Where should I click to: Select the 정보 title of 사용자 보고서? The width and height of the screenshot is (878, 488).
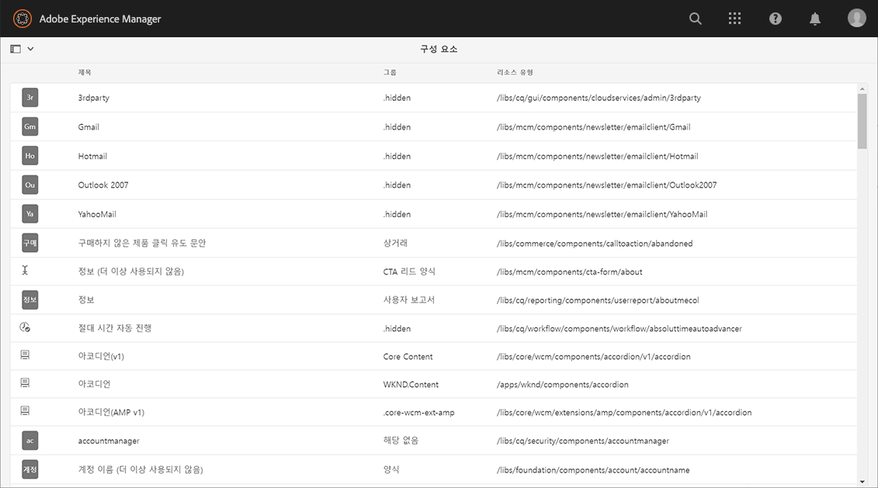click(86, 300)
